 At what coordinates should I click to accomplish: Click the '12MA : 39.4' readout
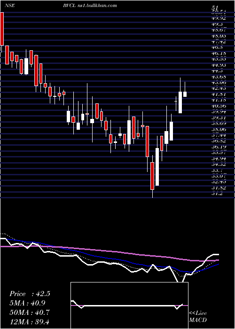(x=29, y=321)
